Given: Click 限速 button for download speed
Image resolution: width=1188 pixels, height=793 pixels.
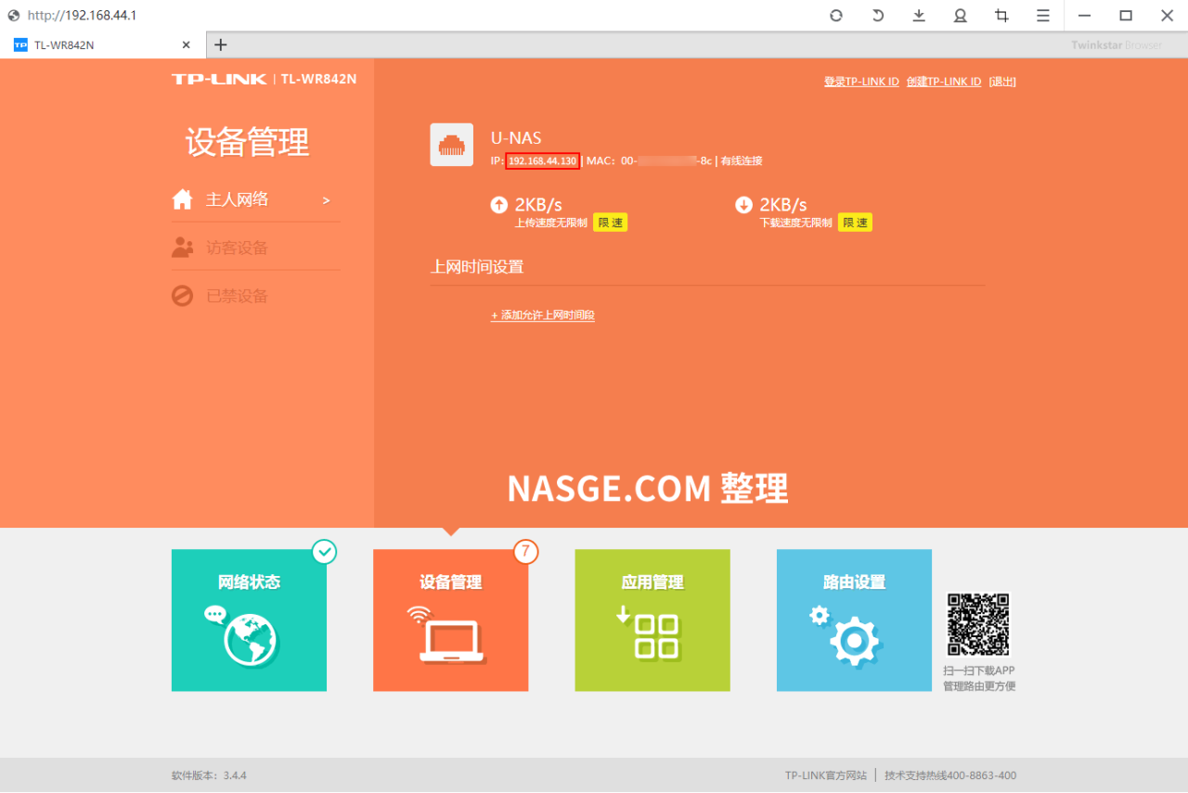Looking at the screenshot, I should (856, 223).
